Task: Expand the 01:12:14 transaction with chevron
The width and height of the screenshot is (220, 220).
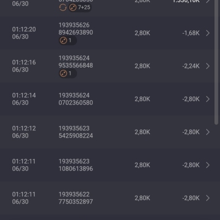Action: [208, 99]
